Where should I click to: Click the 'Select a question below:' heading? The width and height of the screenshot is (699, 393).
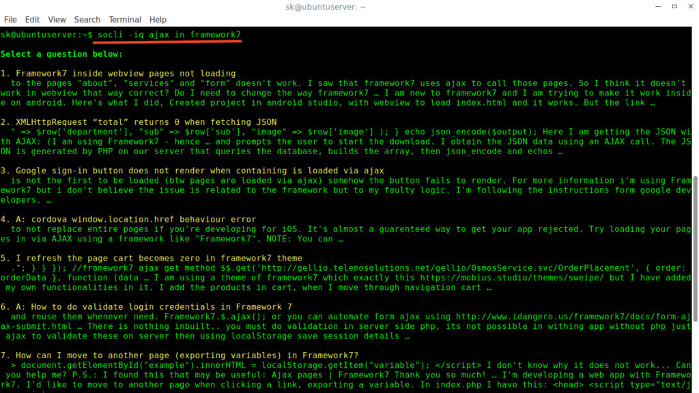pos(61,54)
